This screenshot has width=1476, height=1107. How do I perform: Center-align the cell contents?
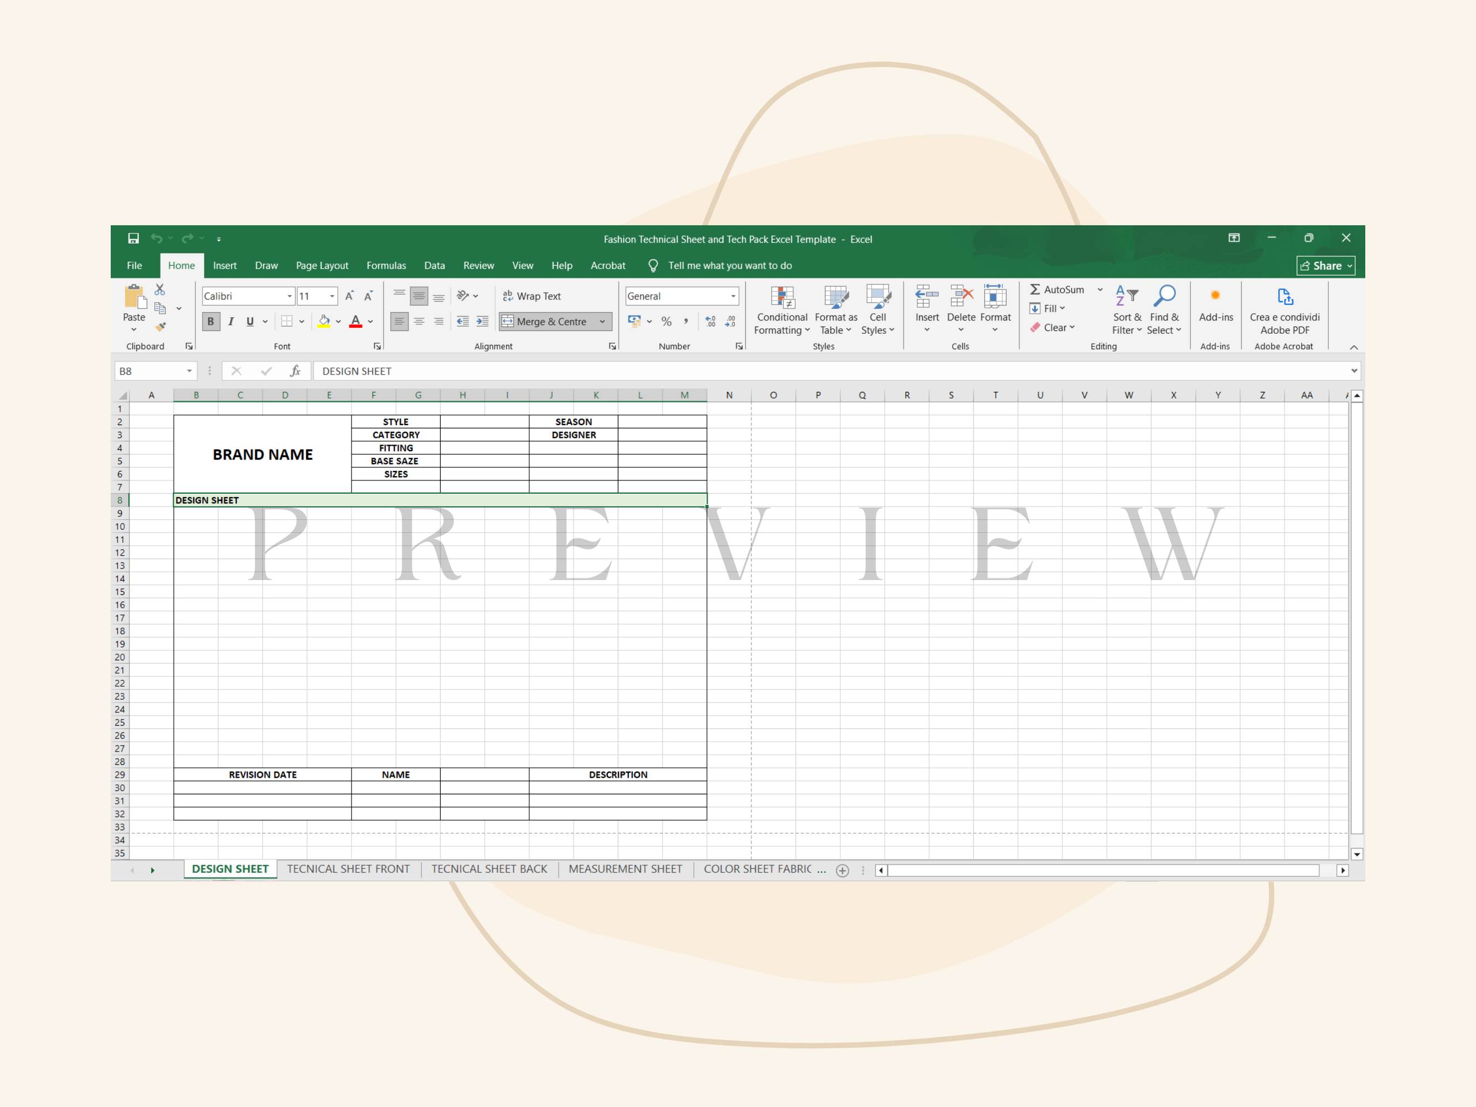tap(419, 321)
